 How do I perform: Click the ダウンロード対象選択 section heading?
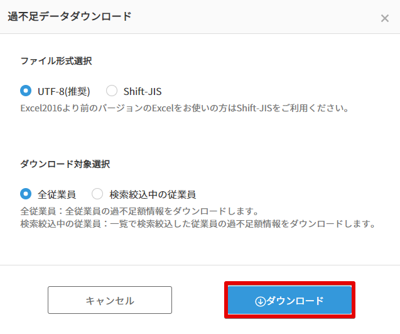pos(65,164)
